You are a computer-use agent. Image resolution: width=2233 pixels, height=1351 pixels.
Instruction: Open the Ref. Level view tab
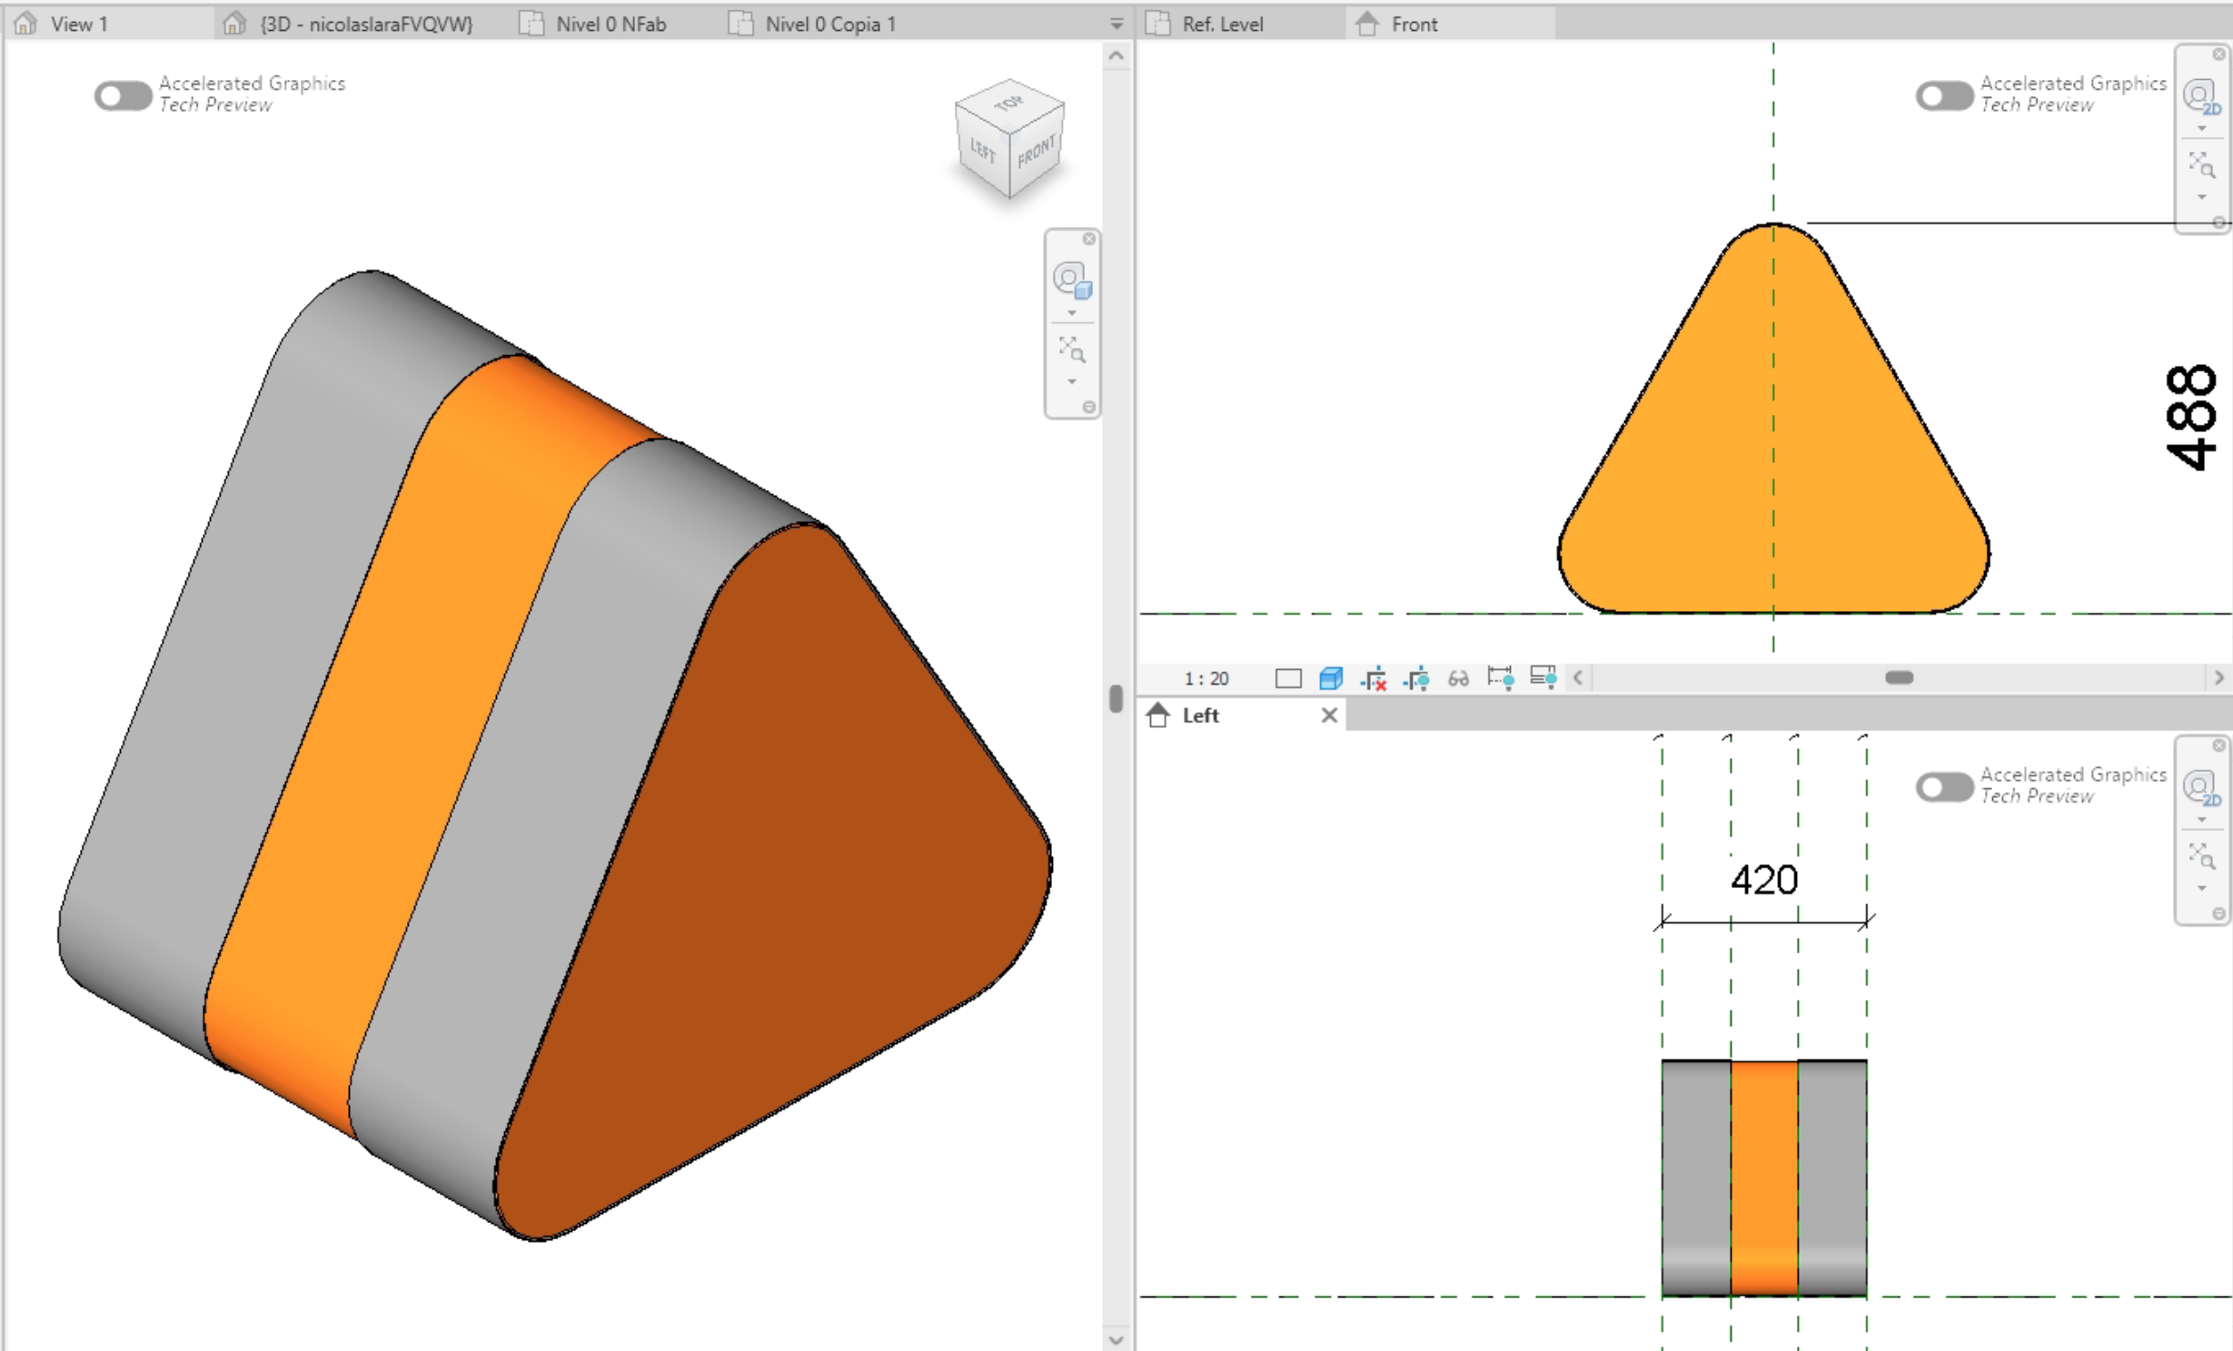click(x=1222, y=25)
